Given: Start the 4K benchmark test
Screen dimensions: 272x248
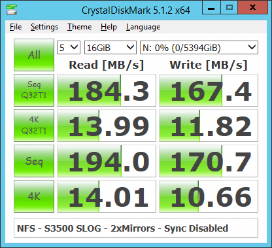Looking at the screenshot, I should 34,196.
